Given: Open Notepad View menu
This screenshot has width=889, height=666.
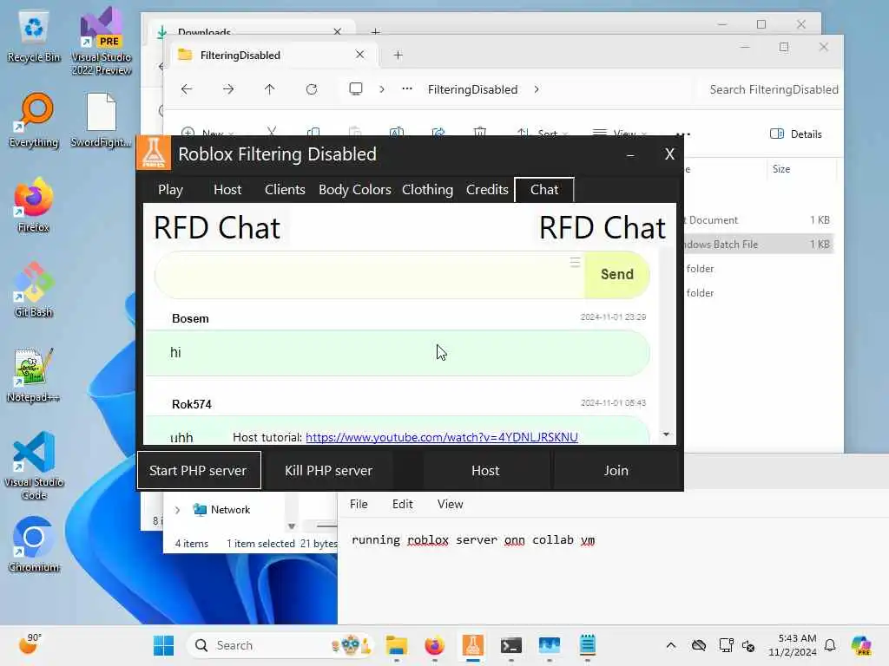Looking at the screenshot, I should [x=451, y=504].
